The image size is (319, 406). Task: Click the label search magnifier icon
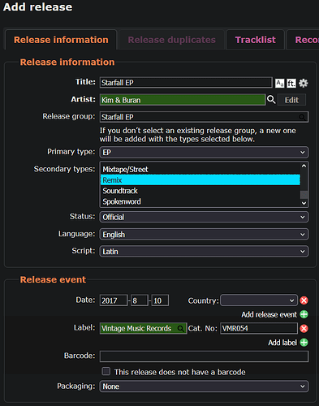click(x=180, y=329)
